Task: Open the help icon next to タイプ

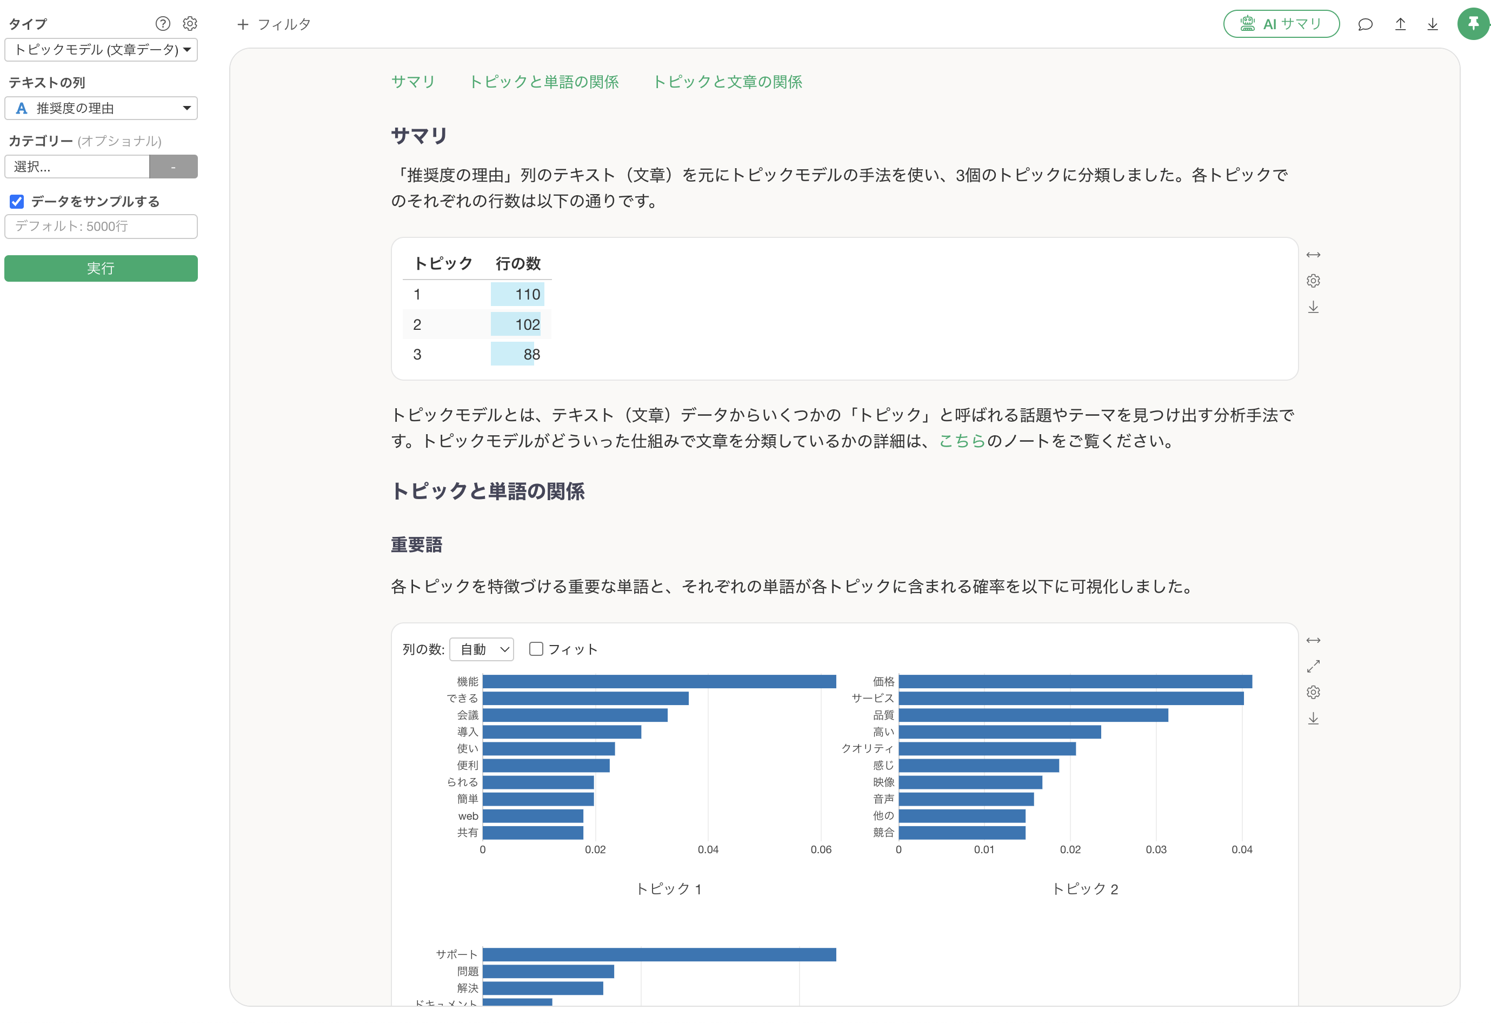Action: point(163,24)
